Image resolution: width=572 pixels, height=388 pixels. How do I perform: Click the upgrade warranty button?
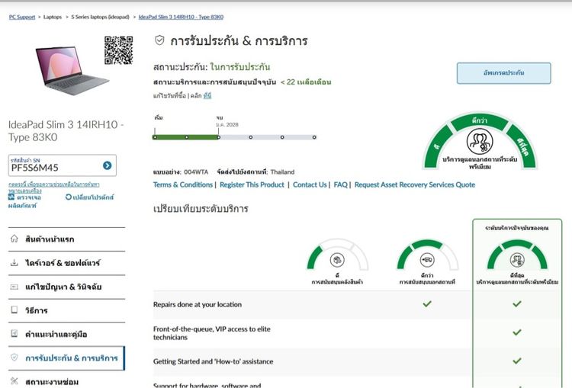click(504, 73)
